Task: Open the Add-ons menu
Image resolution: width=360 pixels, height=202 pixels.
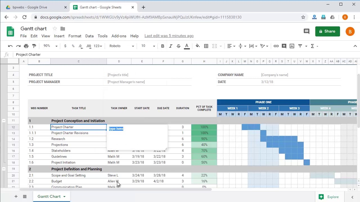Action: (119, 36)
